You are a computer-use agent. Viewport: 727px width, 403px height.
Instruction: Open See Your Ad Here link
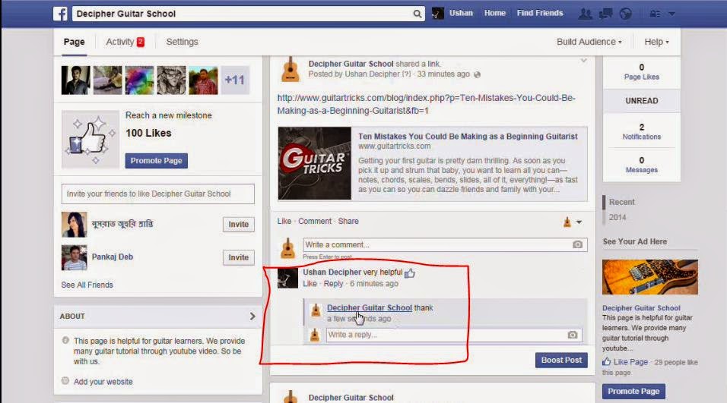pos(634,241)
